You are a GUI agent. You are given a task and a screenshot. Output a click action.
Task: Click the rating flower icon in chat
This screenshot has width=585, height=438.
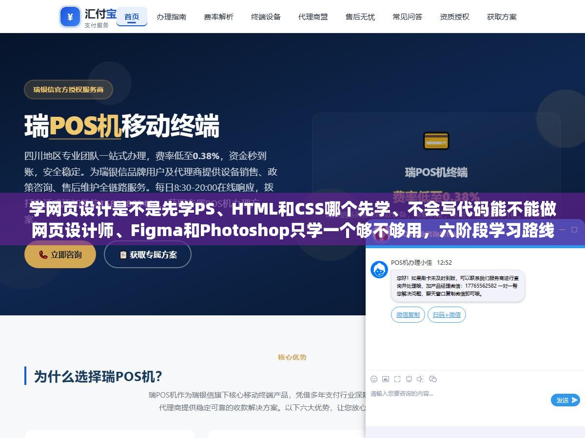(409, 379)
